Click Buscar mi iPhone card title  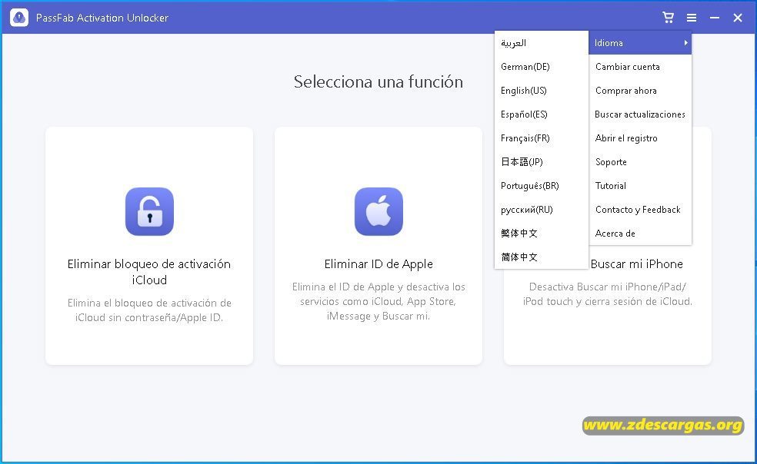[x=637, y=263]
